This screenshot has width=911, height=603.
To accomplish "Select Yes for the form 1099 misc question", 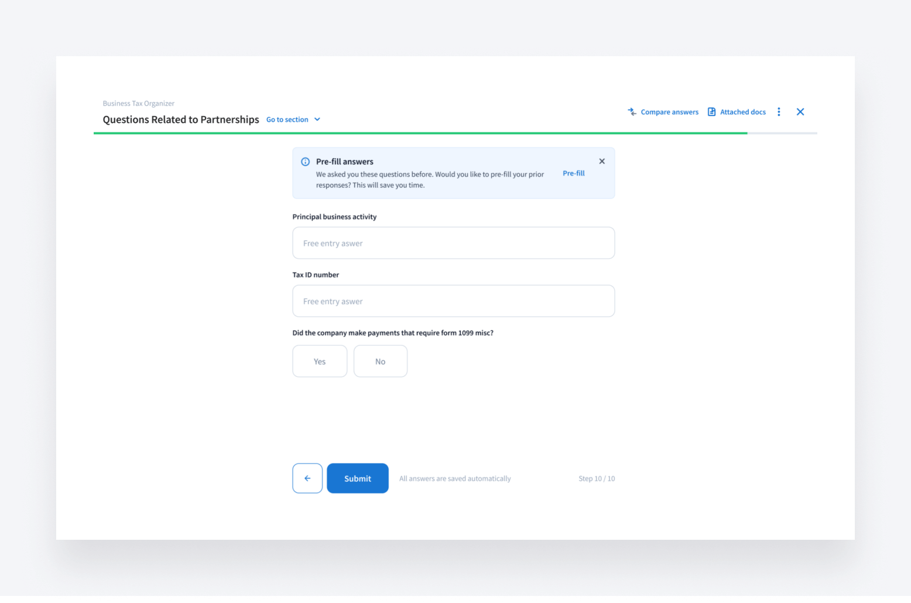I will point(320,361).
